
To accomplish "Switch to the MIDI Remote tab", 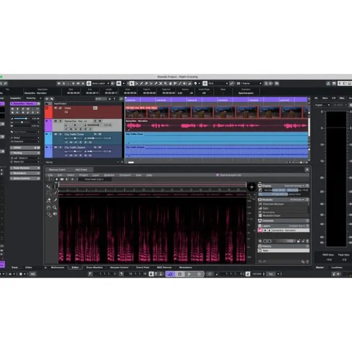I will click(164, 267).
